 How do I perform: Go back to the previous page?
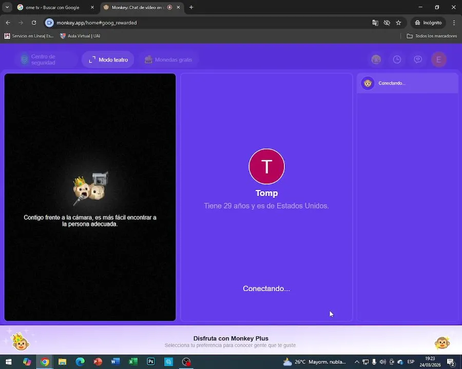coord(8,23)
